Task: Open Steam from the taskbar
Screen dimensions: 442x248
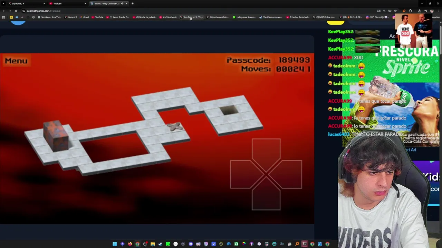Action: 160,244
